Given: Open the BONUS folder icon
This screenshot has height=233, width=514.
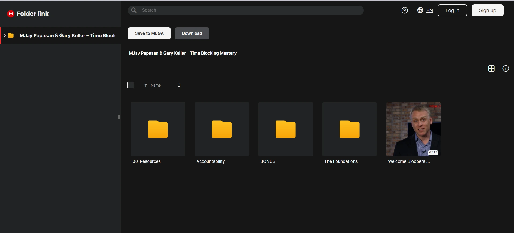Looking at the screenshot, I should [x=286, y=129].
